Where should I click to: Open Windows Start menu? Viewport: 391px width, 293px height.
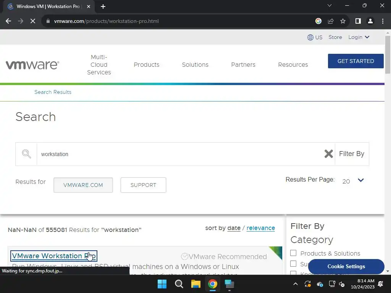pyautogui.click(x=162, y=284)
